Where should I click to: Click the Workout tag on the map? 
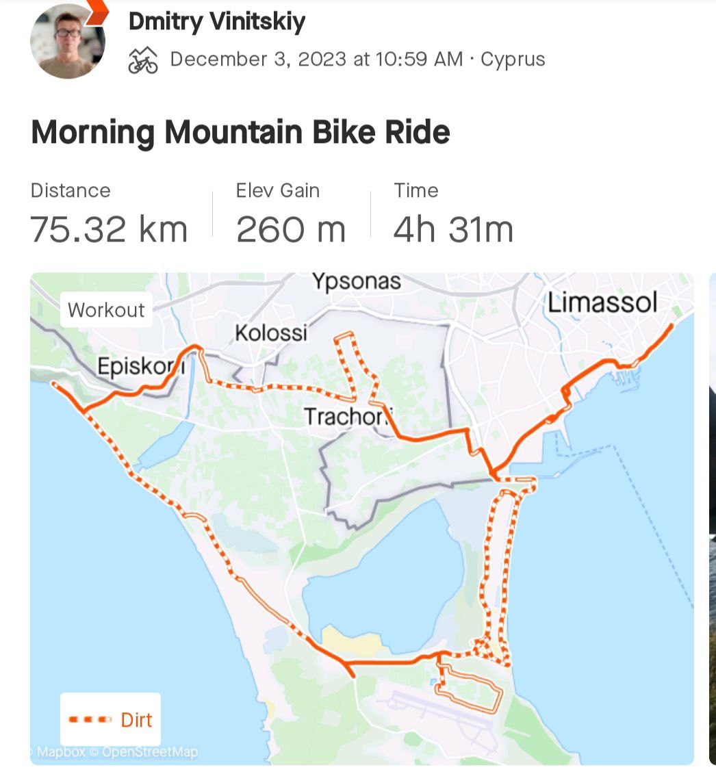click(106, 310)
